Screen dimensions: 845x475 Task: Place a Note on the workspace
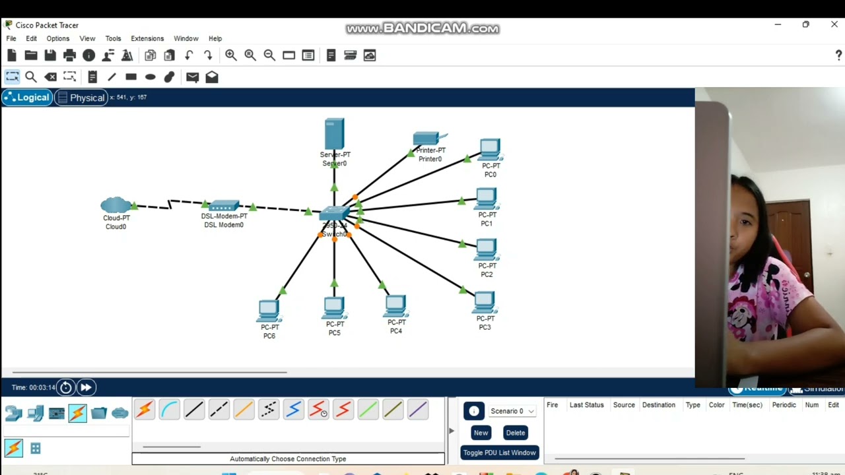[x=92, y=77]
